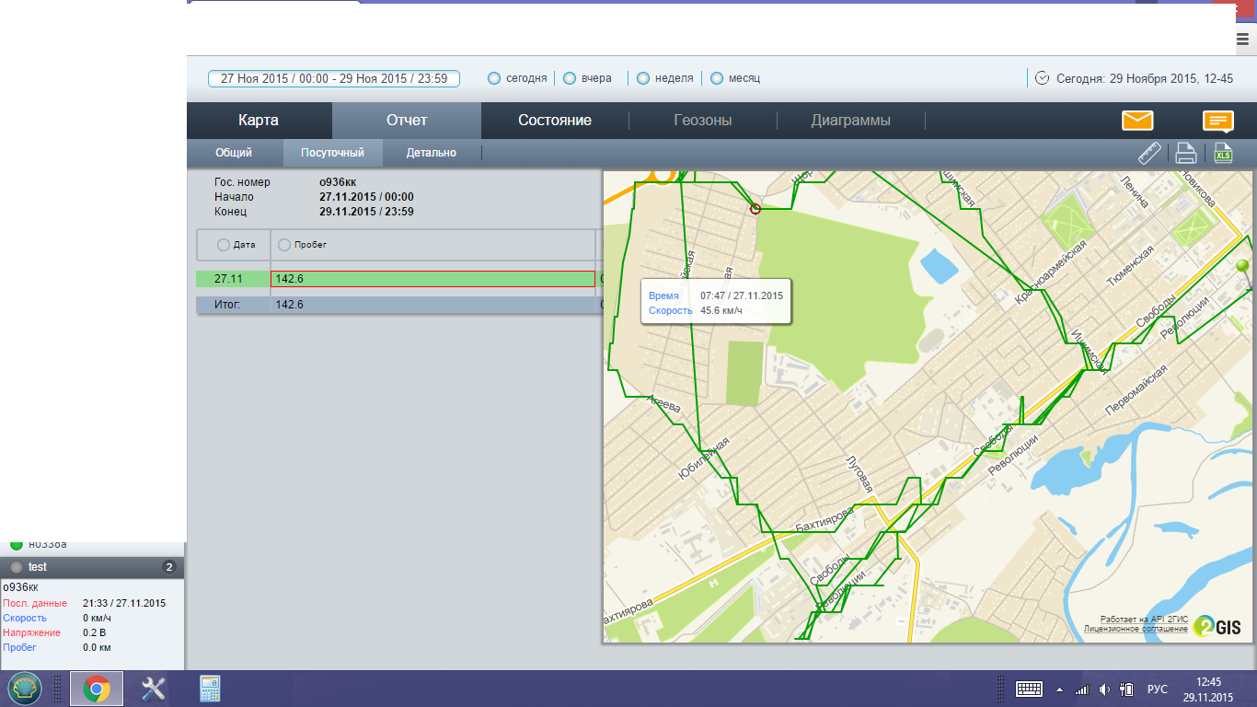Click the 2GIS logo on map
The width and height of the screenshot is (1257, 707).
point(1217,627)
